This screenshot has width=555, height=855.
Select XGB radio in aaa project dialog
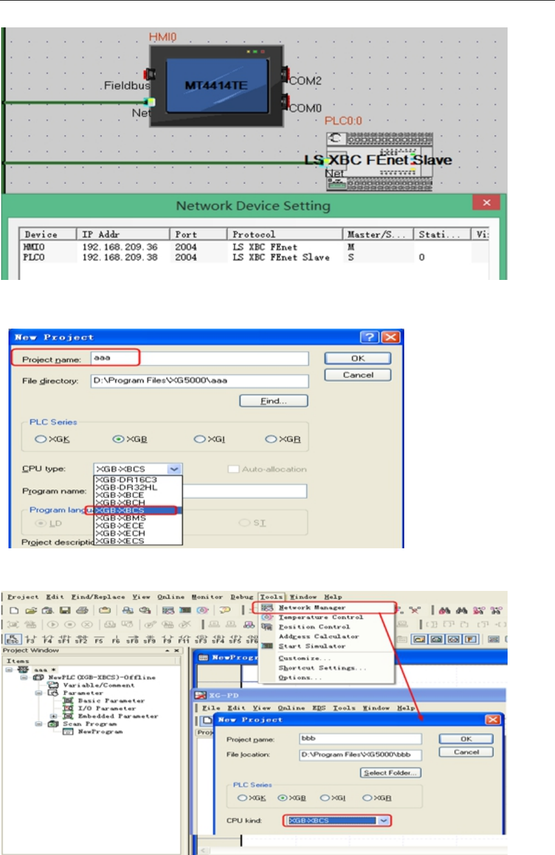pyautogui.click(x=119, y=439)
